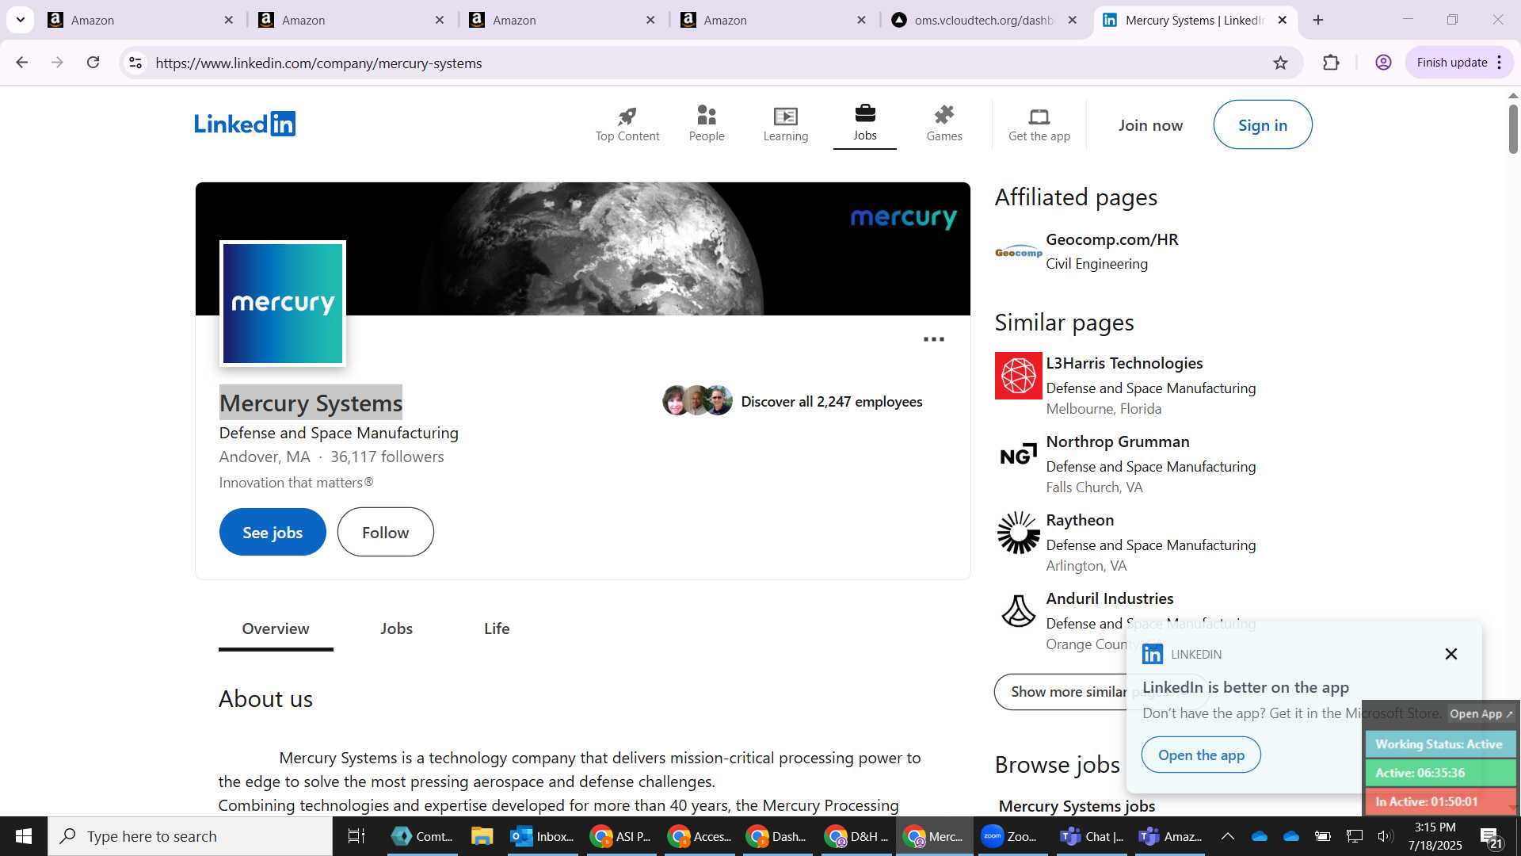The image size is (1521, 856).
Task: Open the browser Extensions puzzle icon
Action: pyautogui.click(x=1332, y=63)
